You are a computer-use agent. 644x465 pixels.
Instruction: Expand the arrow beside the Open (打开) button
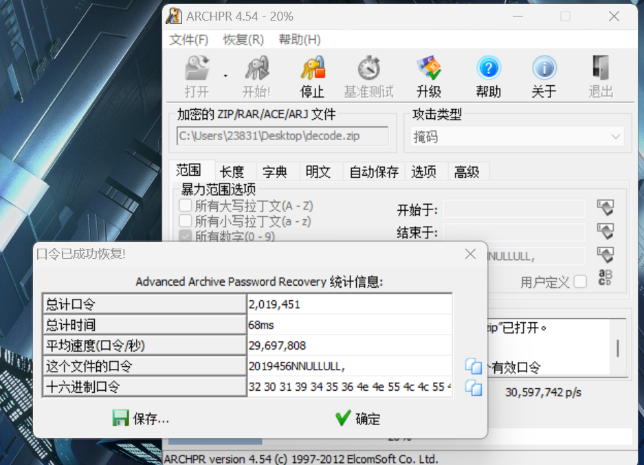click(x=225, y=76)
